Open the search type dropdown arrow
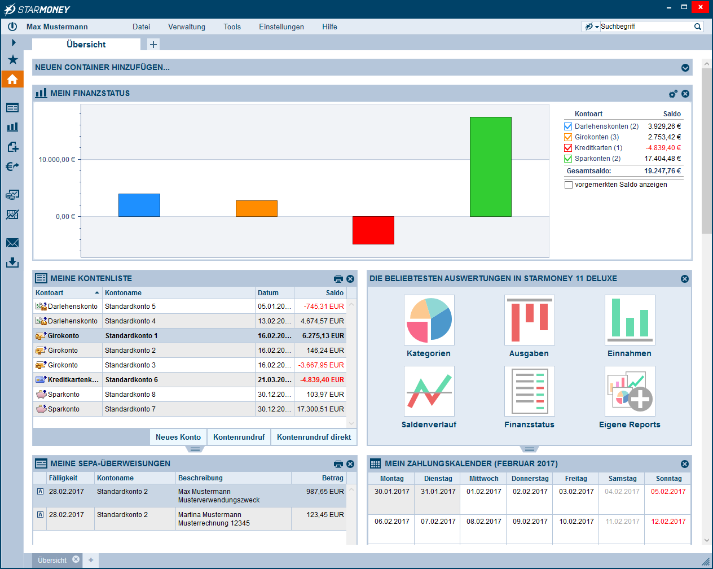 [x=597, y=27]
